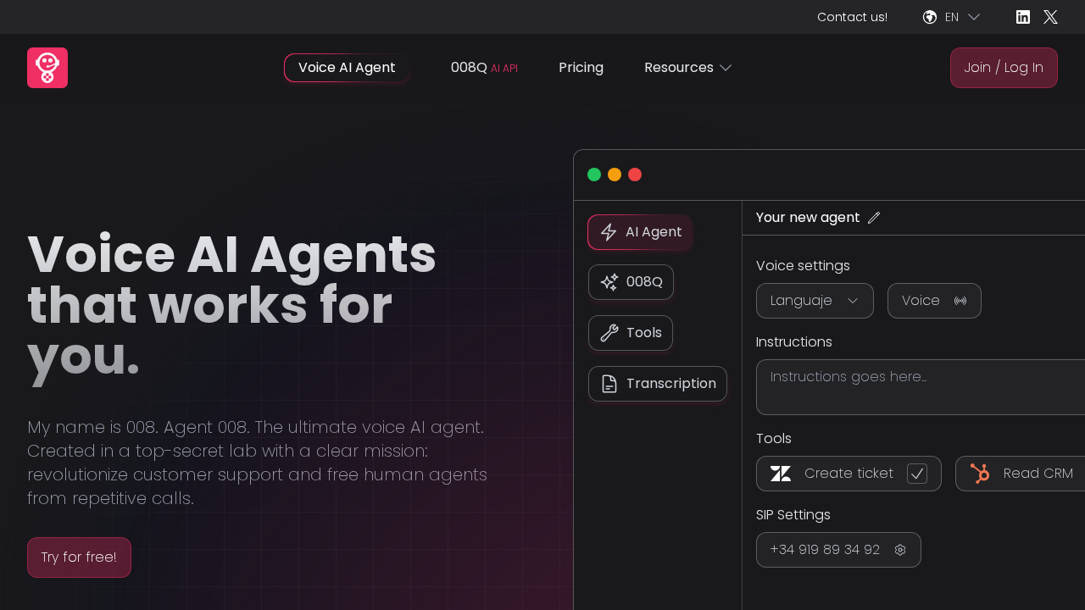
Task: Click the green traffic light dot on the mock window
Action: point(594,175)
